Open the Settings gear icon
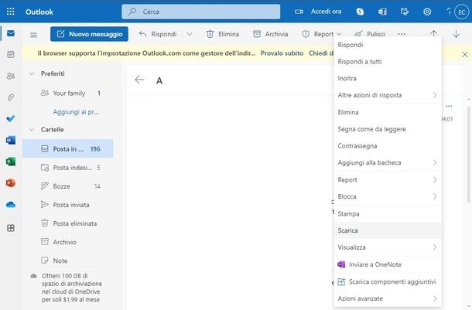The image size is (472, 310). click(426, 12)
